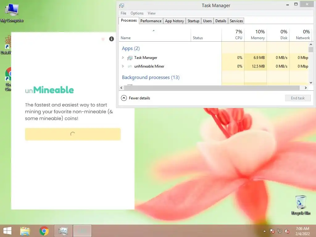Switch to the Users tab
The image size is (316, 237).
207,21
